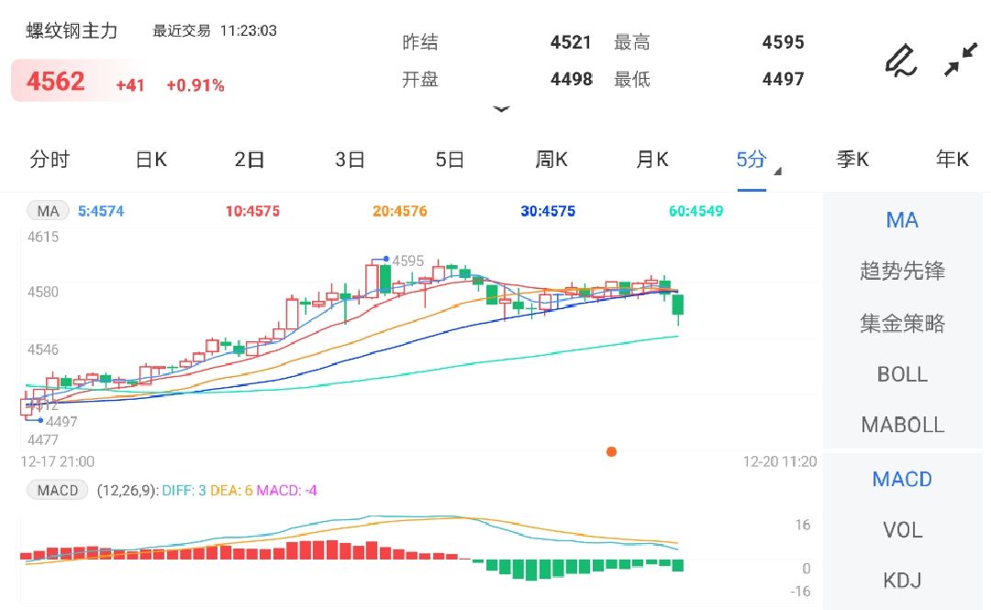The height and width of the screenshot is (610, 991).
Task: Click the 螺纹钢主力 contract title
Action: (72, 30)
